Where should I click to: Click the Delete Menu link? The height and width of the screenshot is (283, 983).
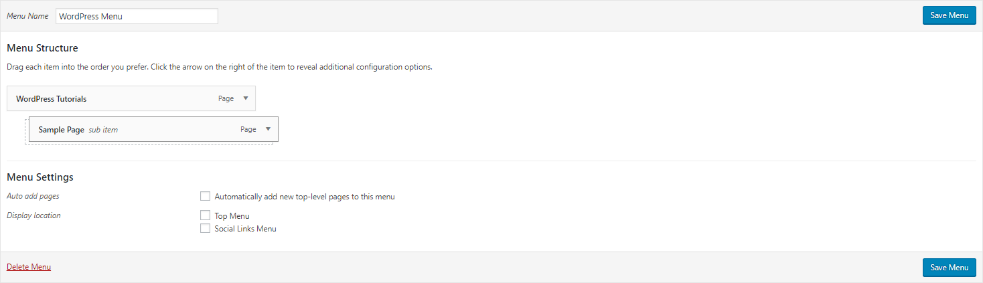tap(29, 267)
